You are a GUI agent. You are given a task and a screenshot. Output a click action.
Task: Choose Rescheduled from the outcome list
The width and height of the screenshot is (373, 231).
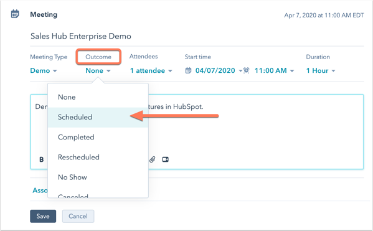98,157
